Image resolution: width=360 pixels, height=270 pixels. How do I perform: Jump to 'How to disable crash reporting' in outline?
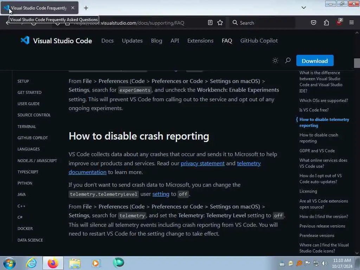pos(319,138)
